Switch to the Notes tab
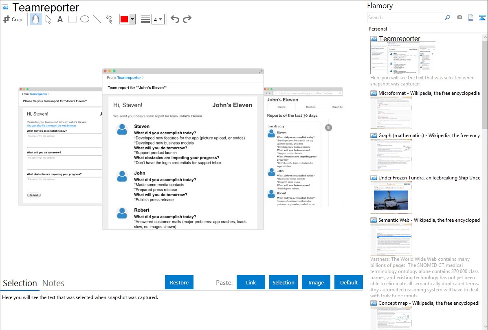The image size is (488, 330). click(x=53, y=283)
